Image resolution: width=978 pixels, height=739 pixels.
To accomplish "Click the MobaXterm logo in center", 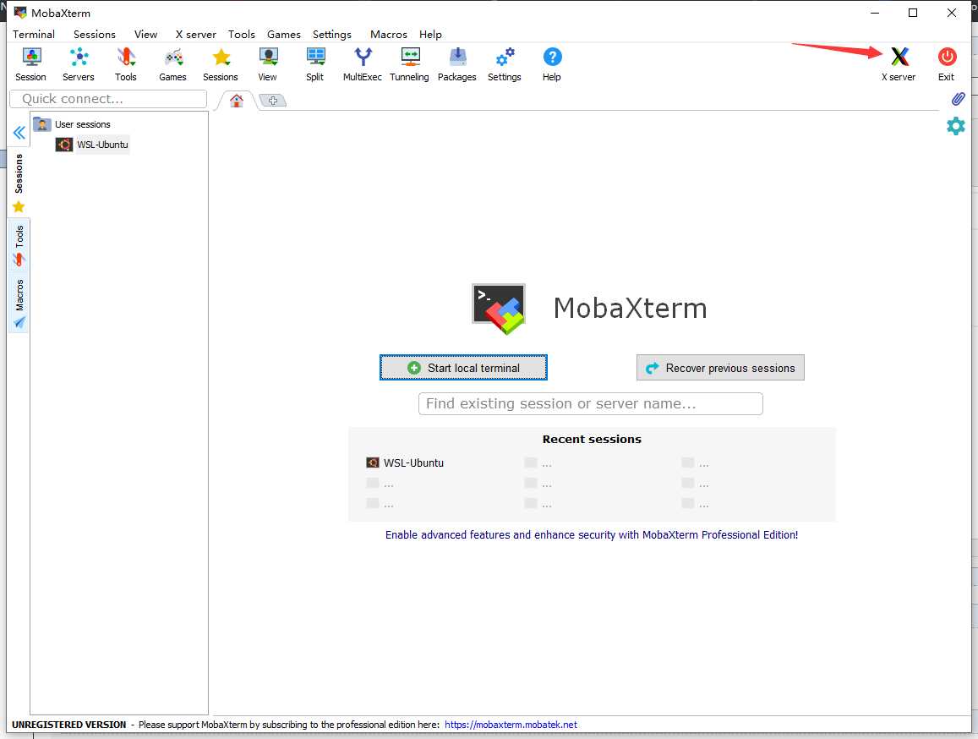I will [x=499, y=309].
